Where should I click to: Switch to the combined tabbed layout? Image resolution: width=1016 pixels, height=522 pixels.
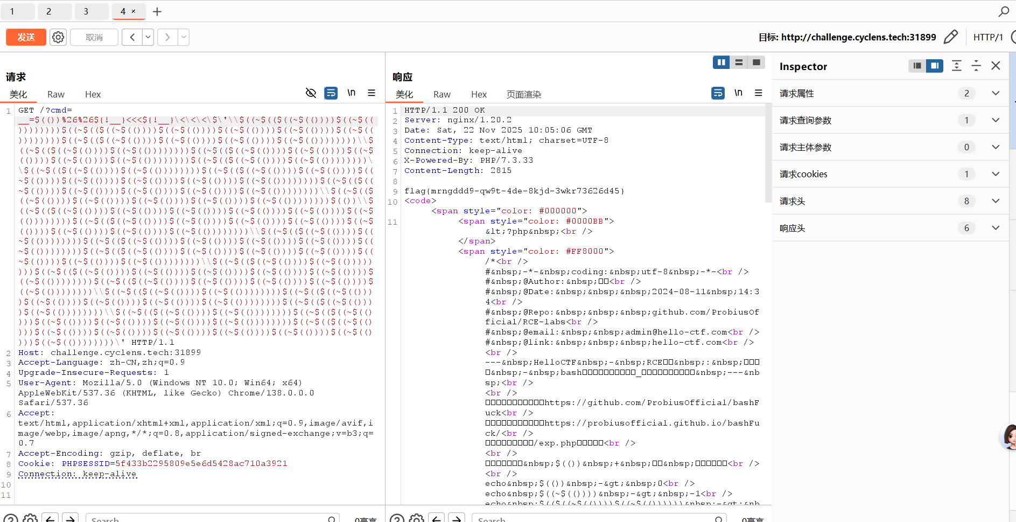(x=756, y=62)
